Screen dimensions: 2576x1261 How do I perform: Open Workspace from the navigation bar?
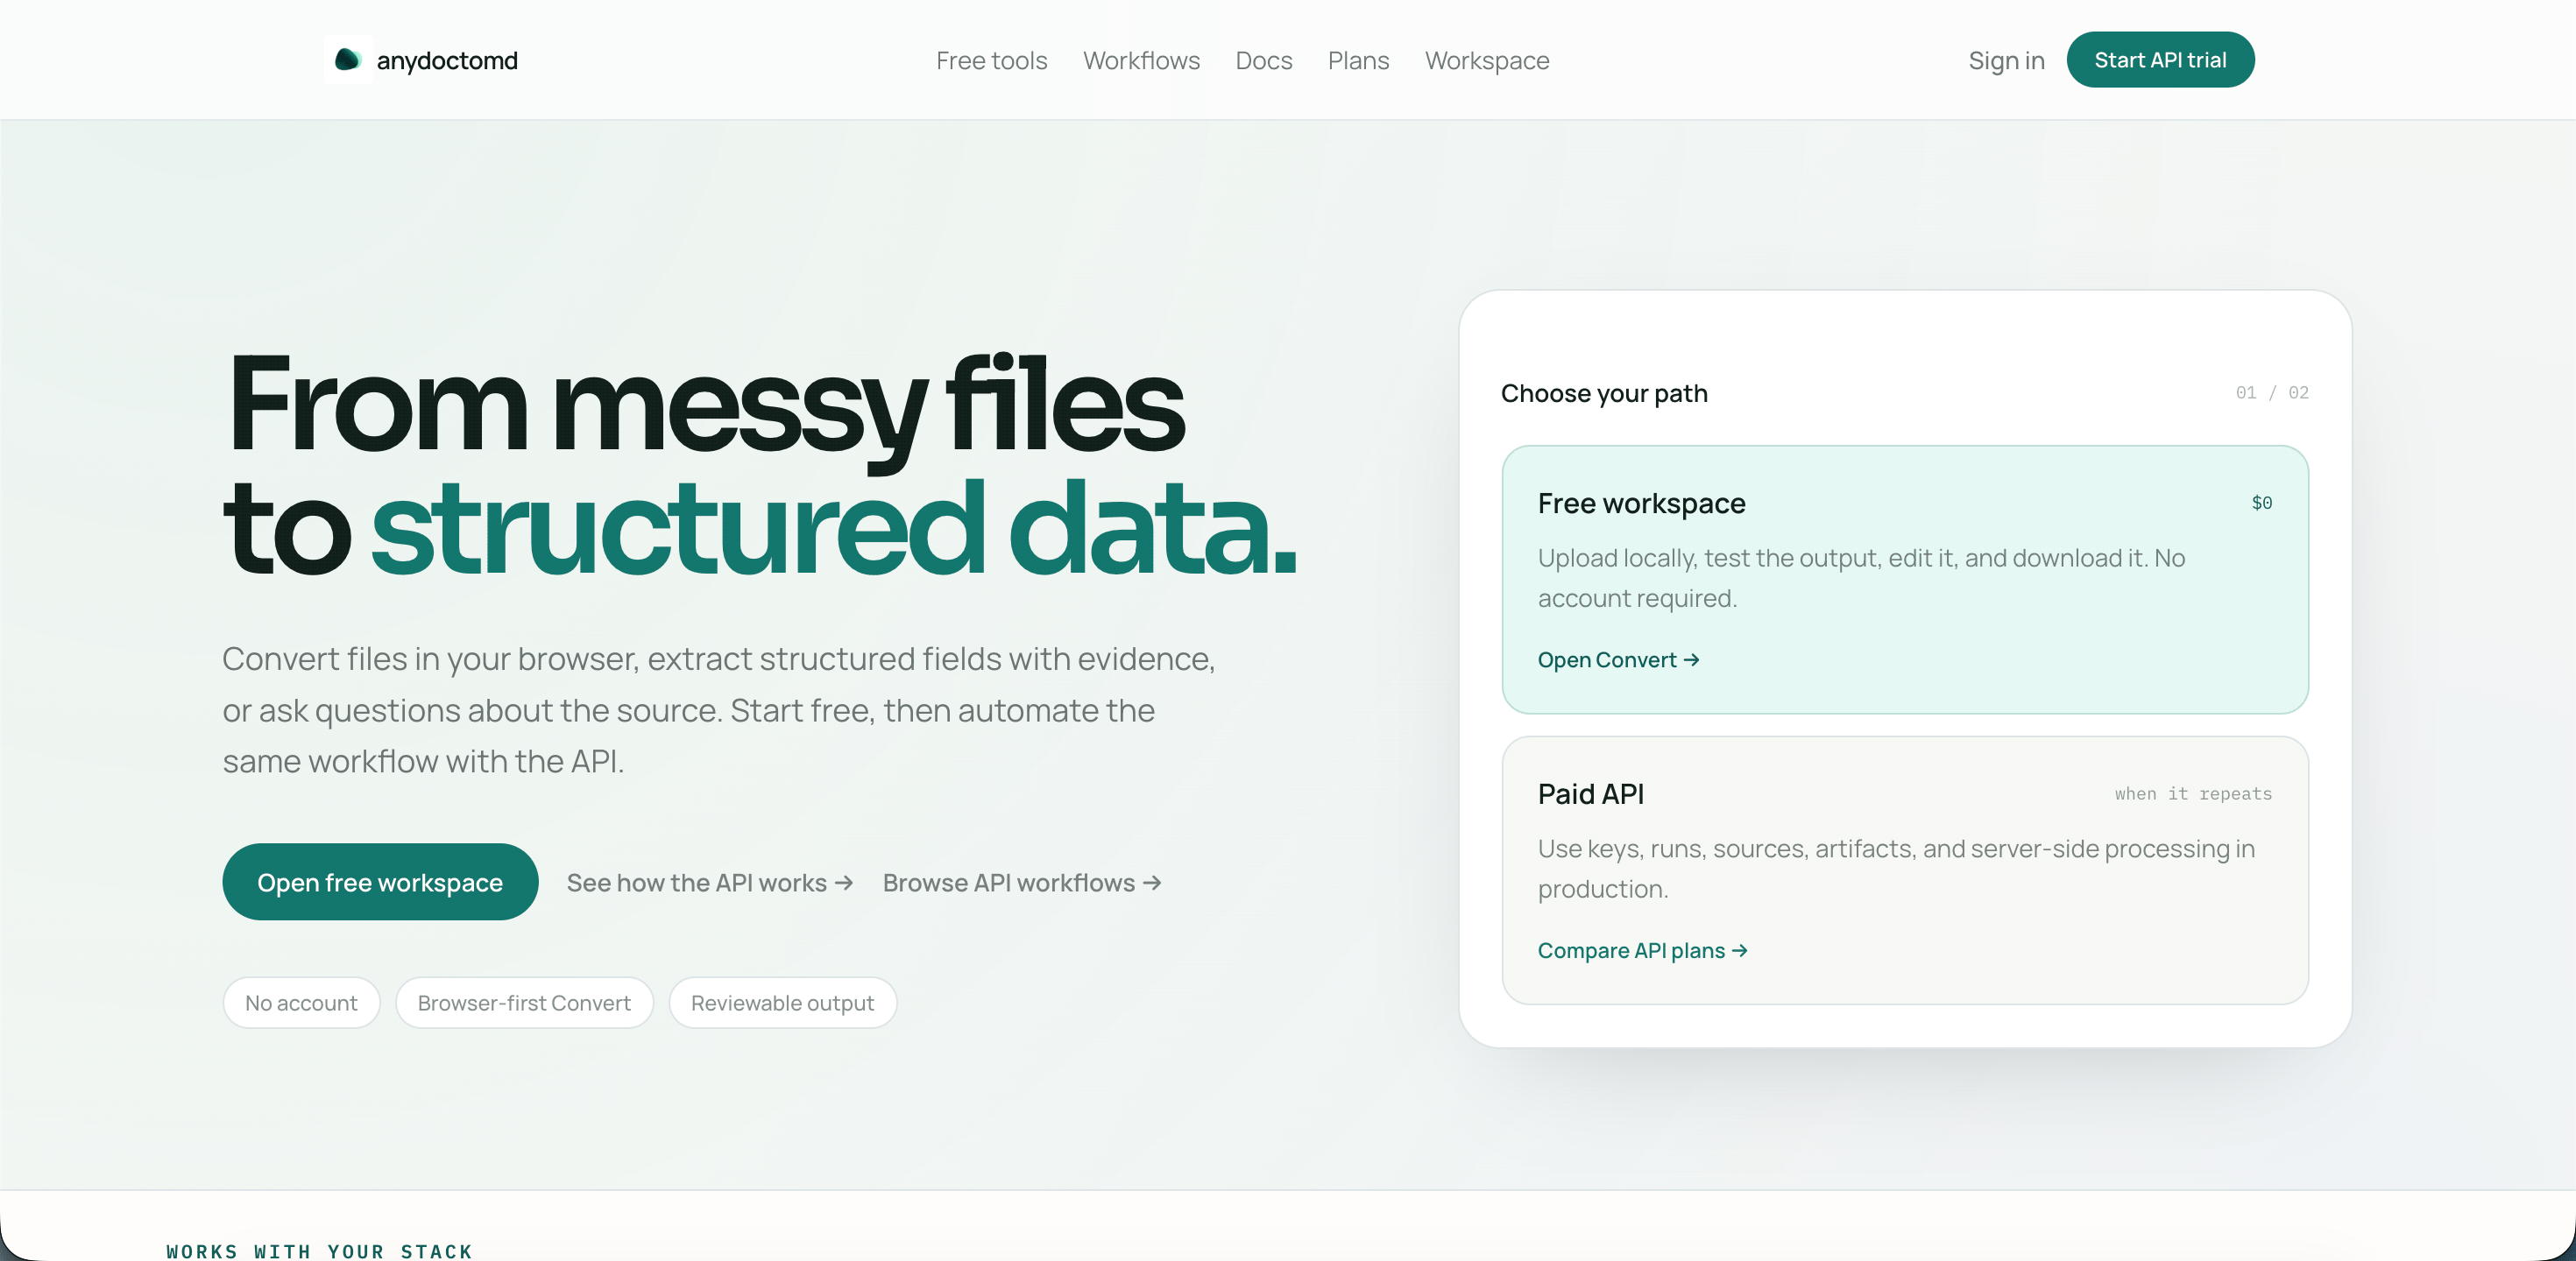tap(1486, 61)
